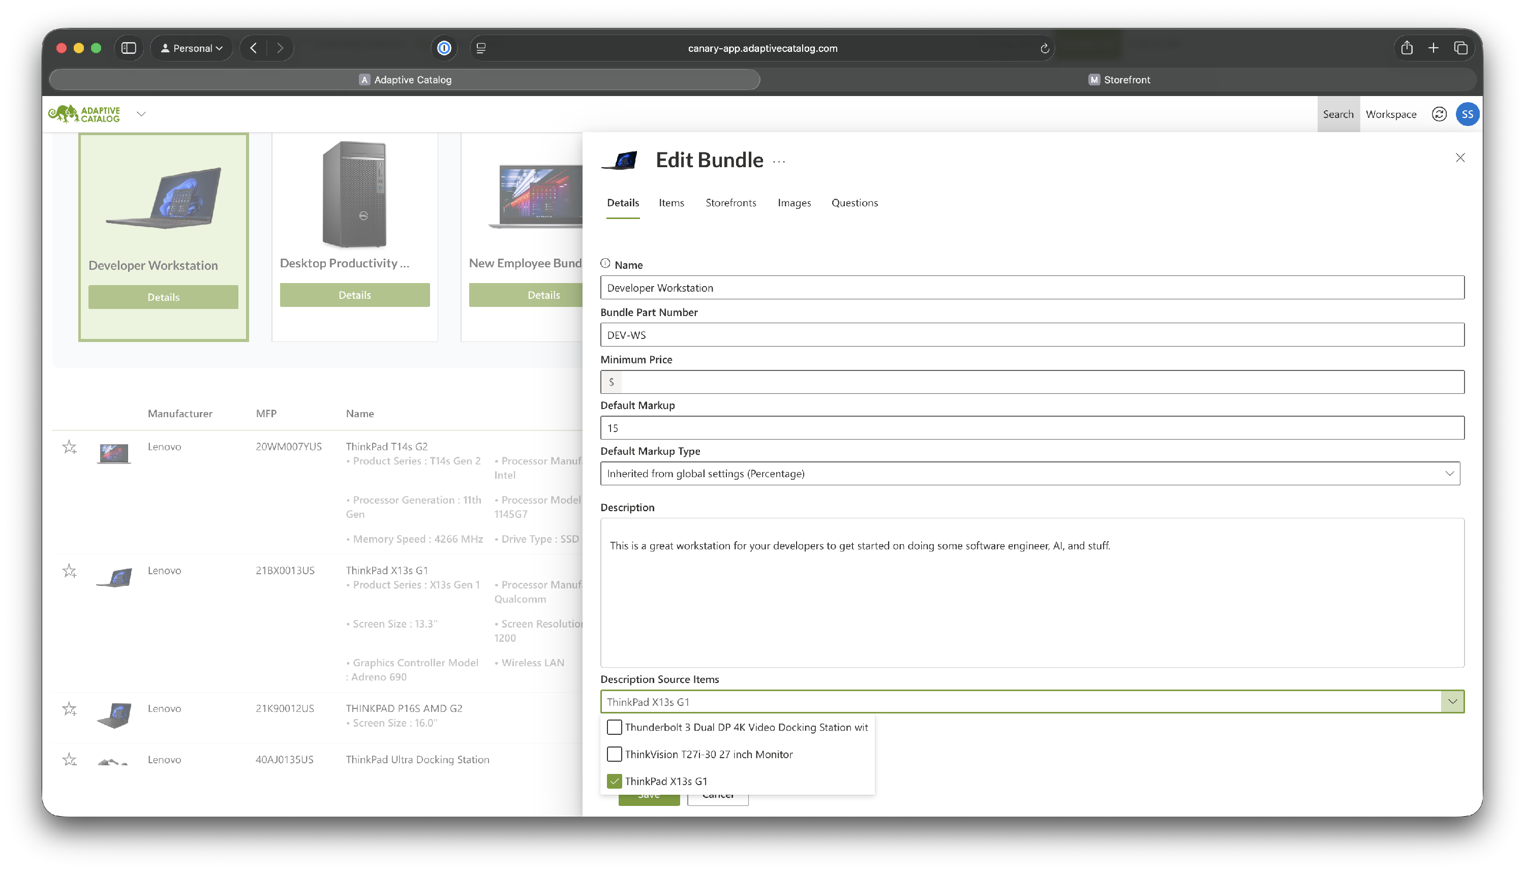Check the Thunderbolt 3 Docking Station option
Image resolution: width=1525 pixels, height=872 pixels.
click(614, 727)
